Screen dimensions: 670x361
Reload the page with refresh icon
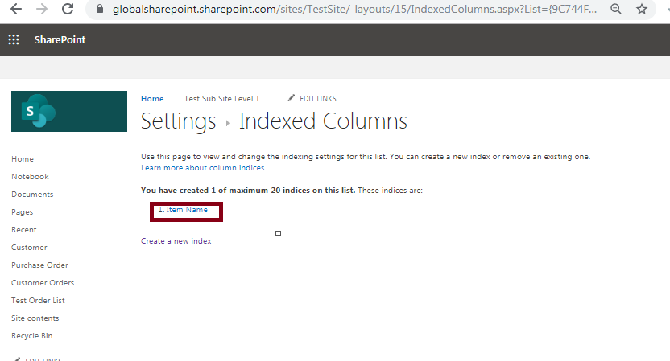(x=68, y=9)
